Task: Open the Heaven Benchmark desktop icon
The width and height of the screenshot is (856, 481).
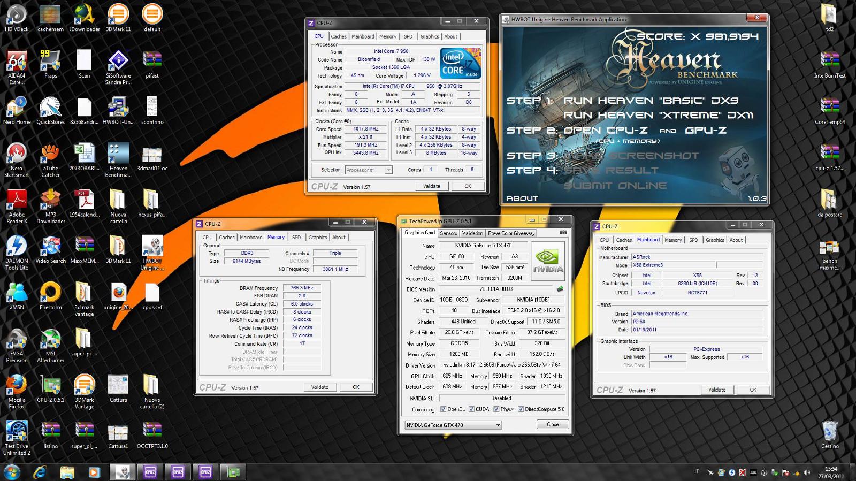Action: coord(118,159)
